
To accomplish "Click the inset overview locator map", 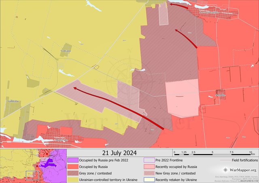I will click(33, 166).
